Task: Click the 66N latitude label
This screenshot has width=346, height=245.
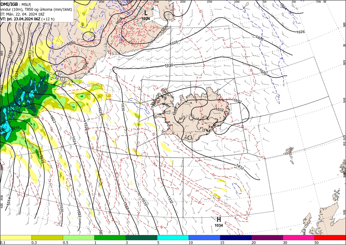Action: pyautogui.click(x=344, y=63)
